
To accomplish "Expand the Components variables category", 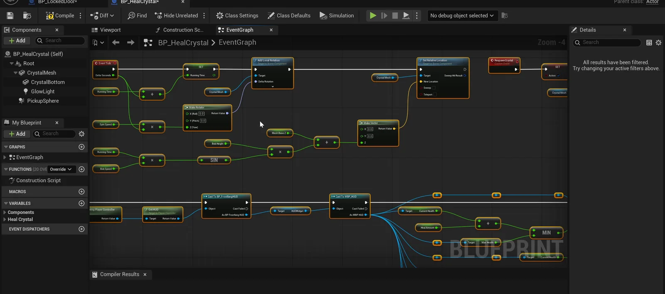I will pos(5,212).
